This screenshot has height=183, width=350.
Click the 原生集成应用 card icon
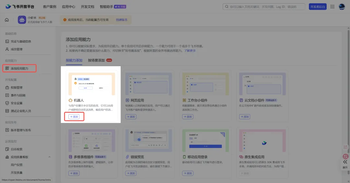(241, 157)
